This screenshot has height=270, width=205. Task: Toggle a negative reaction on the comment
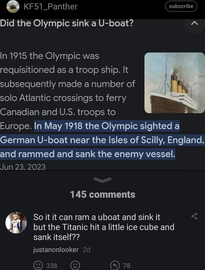[x=74, y=265]
